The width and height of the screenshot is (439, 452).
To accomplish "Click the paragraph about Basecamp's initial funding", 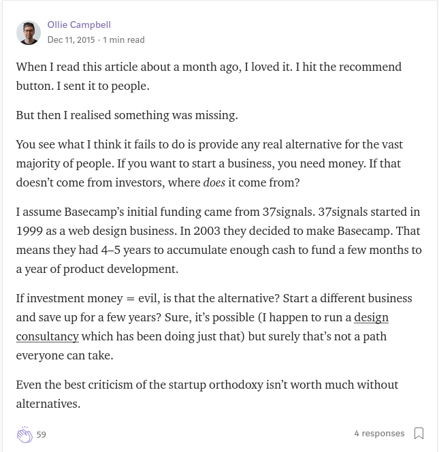I will (218, 240).
